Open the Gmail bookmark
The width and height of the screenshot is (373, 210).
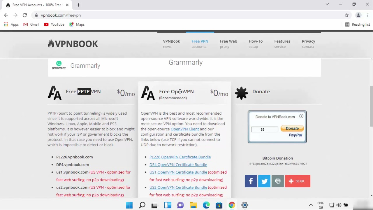(31, 24)
